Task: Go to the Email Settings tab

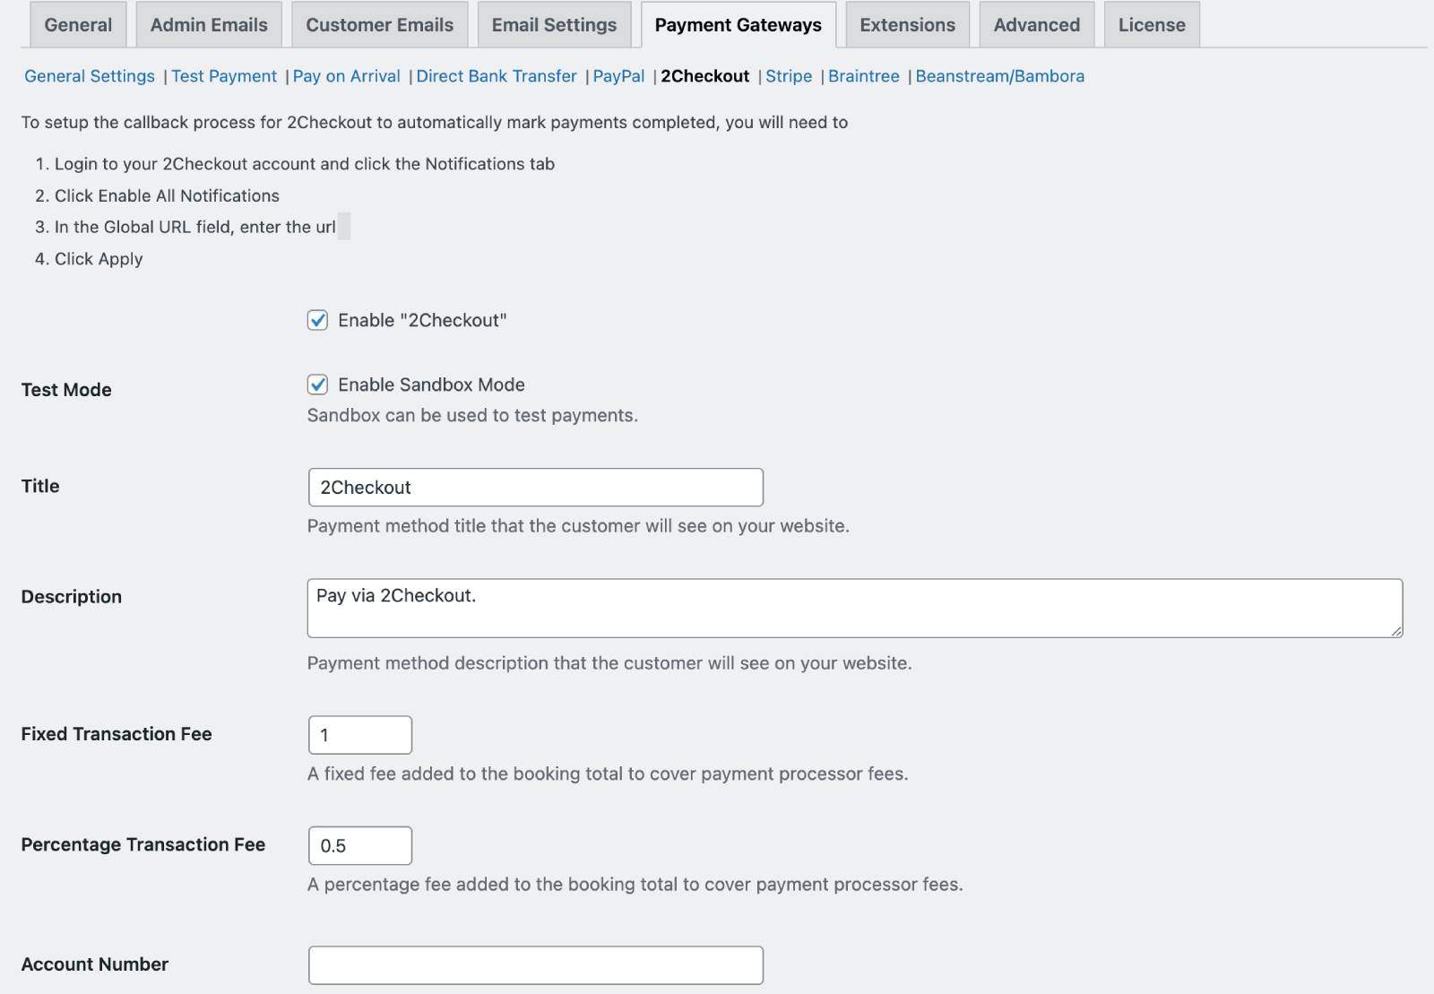Action: (x=554, y=25)
